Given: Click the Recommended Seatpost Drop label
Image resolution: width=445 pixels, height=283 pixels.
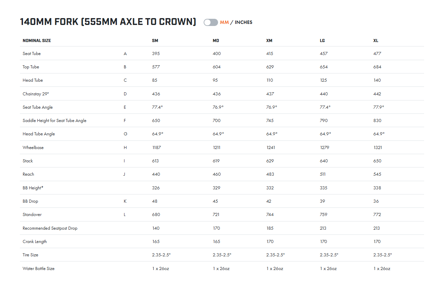Looking at the screenshot, I should tap(50, 228).
